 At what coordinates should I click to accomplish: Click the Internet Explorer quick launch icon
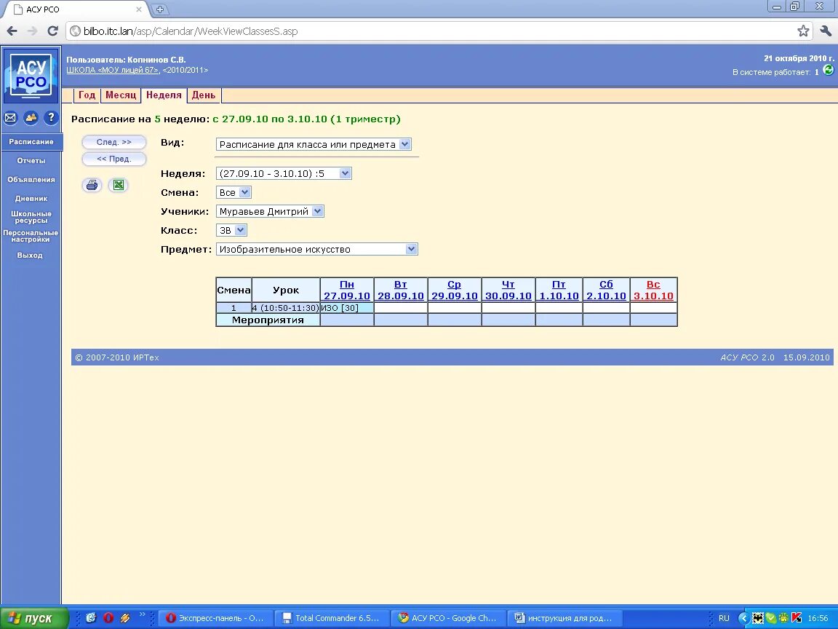tap(91, 618)
